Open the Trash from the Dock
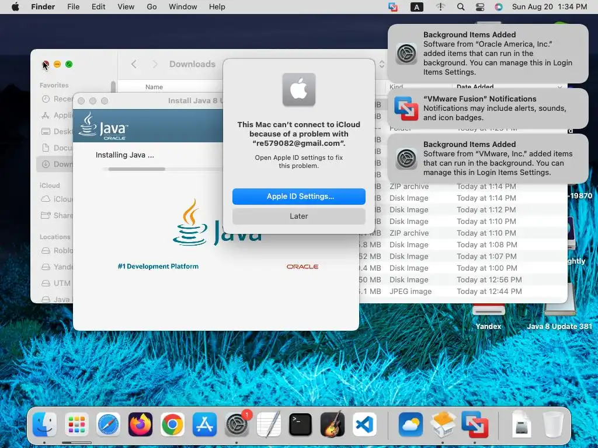The width and height of the screenshot is (598, 448). click(553, 425)
